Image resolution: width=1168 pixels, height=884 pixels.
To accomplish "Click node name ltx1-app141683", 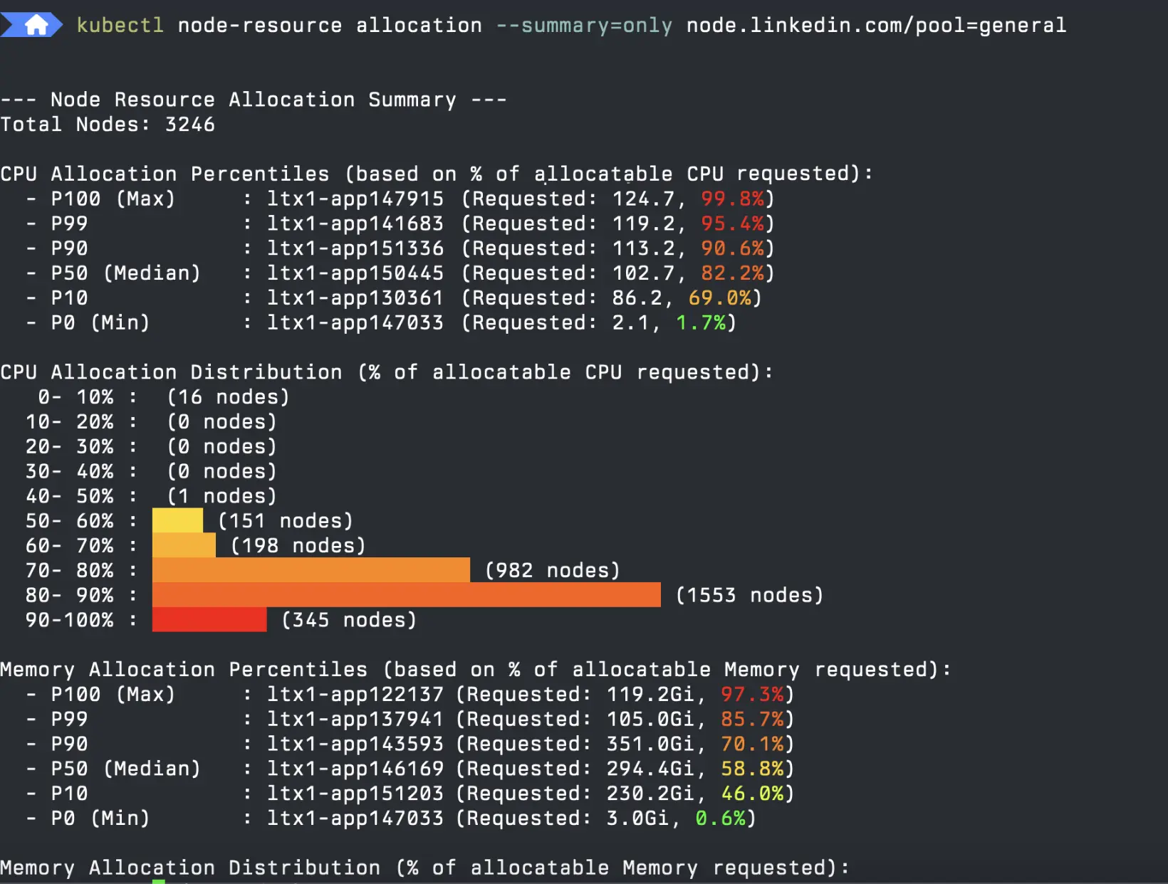I will tap(355, 223).
